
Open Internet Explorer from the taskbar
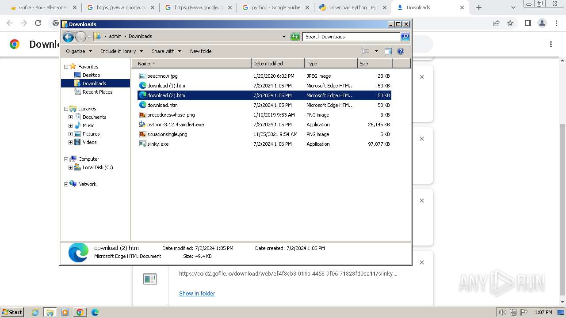(x=35, y=312)
